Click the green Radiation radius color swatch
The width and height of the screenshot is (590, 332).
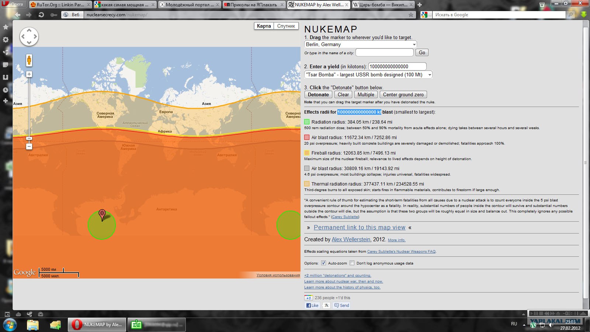pyautogui.click(x=307, y=122)
